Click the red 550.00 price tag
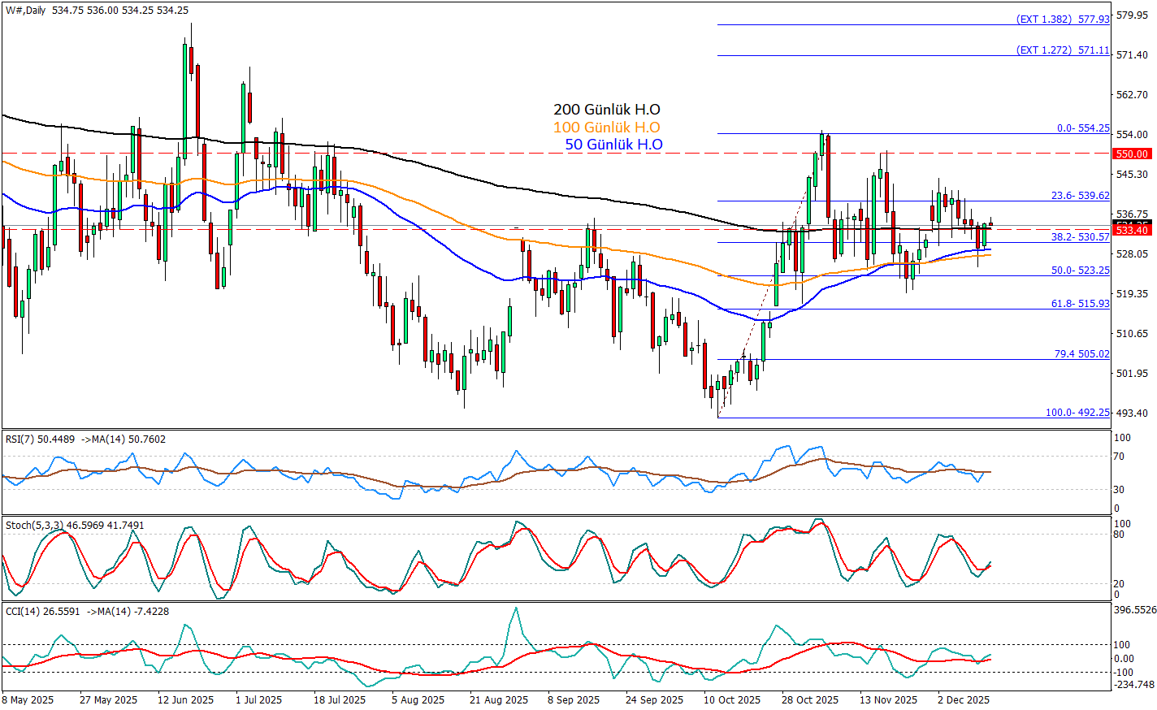Image resolution: width=1157 pixels, height=710 pixels. coord(1131,154)
